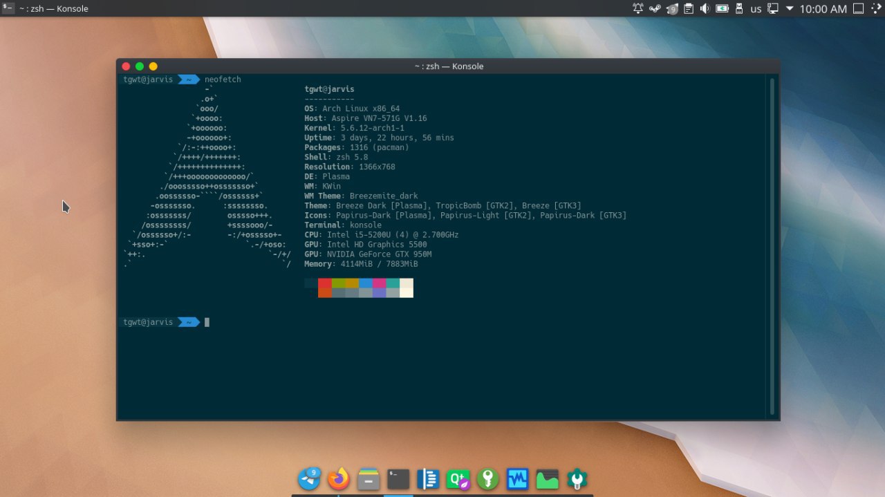Viewport: 885px width, 497px height.
Task: Open the volume speaker icon in tray
Action: pos(705,9)
